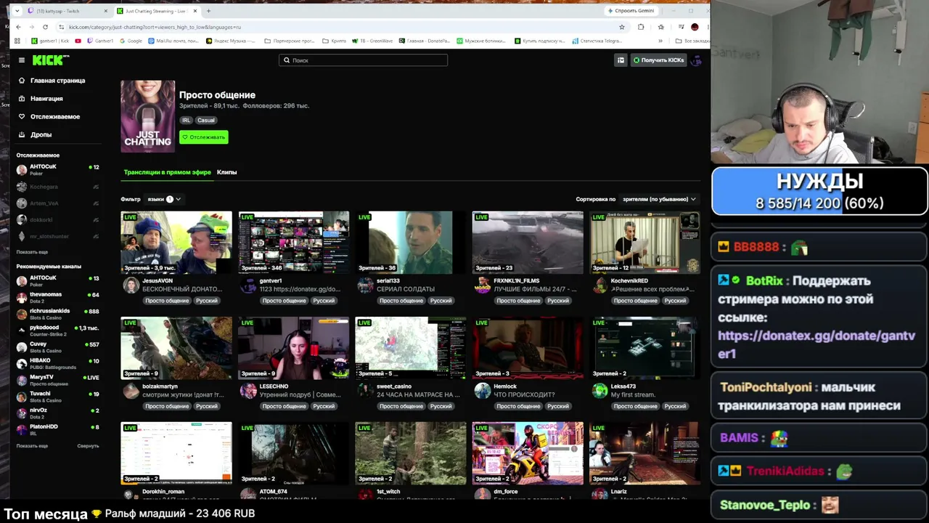Image resolution: width=929 pixels, height=523 pixels.
Task: Open Hemlock streamer avatar
Action: [483, 391]
